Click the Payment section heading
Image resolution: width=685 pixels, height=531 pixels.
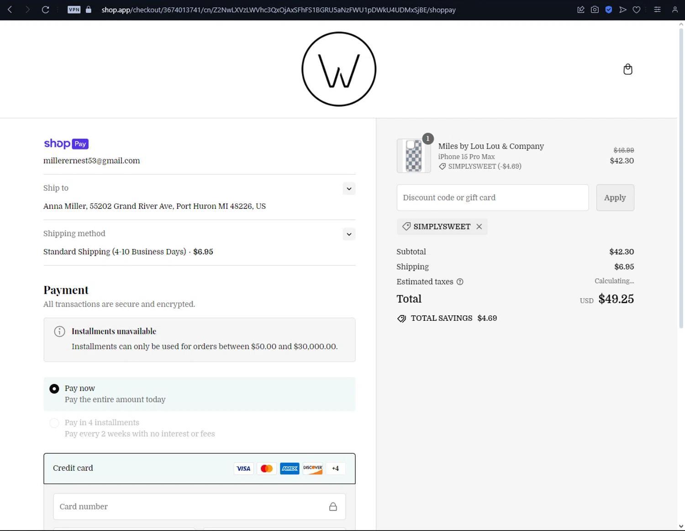tap(66, 290)
